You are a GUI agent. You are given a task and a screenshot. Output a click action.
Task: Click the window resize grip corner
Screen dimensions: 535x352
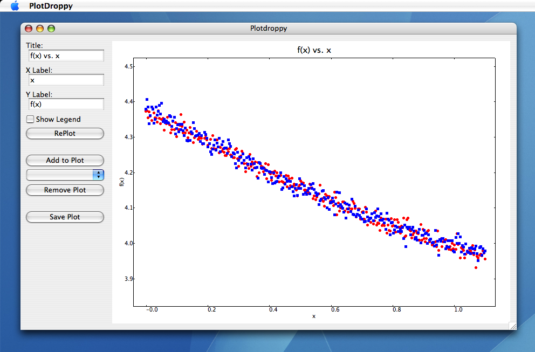click(x=512, y=326)
